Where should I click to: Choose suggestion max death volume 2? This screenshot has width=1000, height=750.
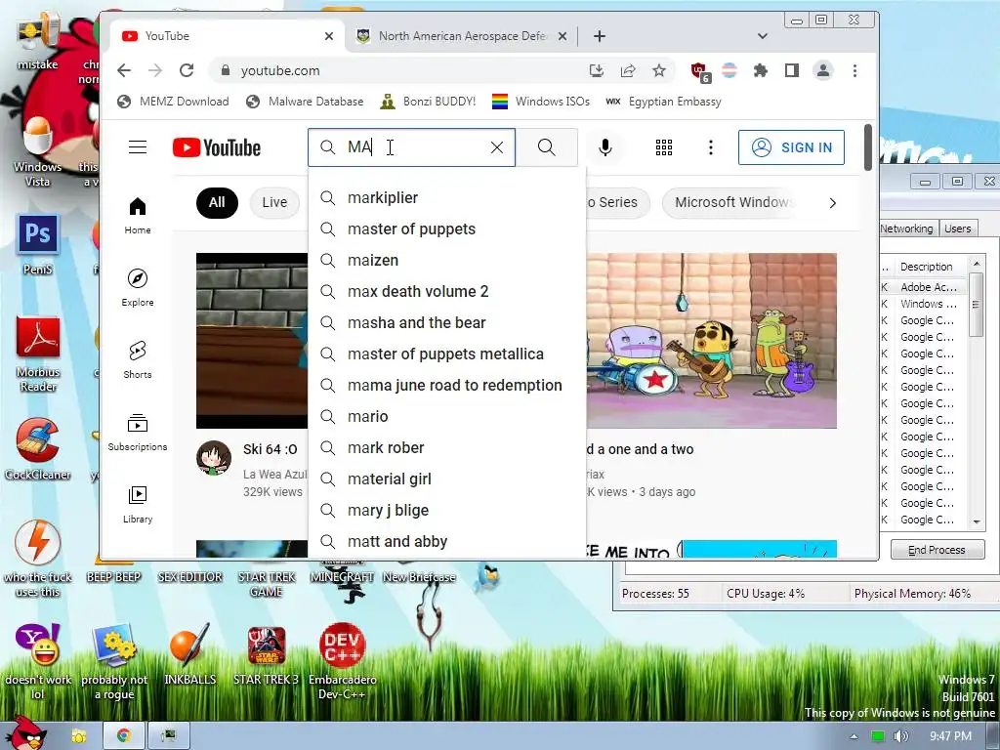click(x=446, y=291)
